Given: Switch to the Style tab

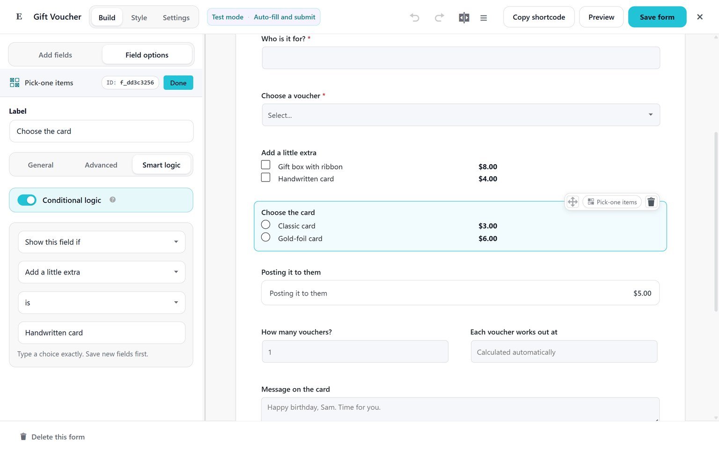Looking at the screenshot, I should pyautogui.click(x=139, y=17).
